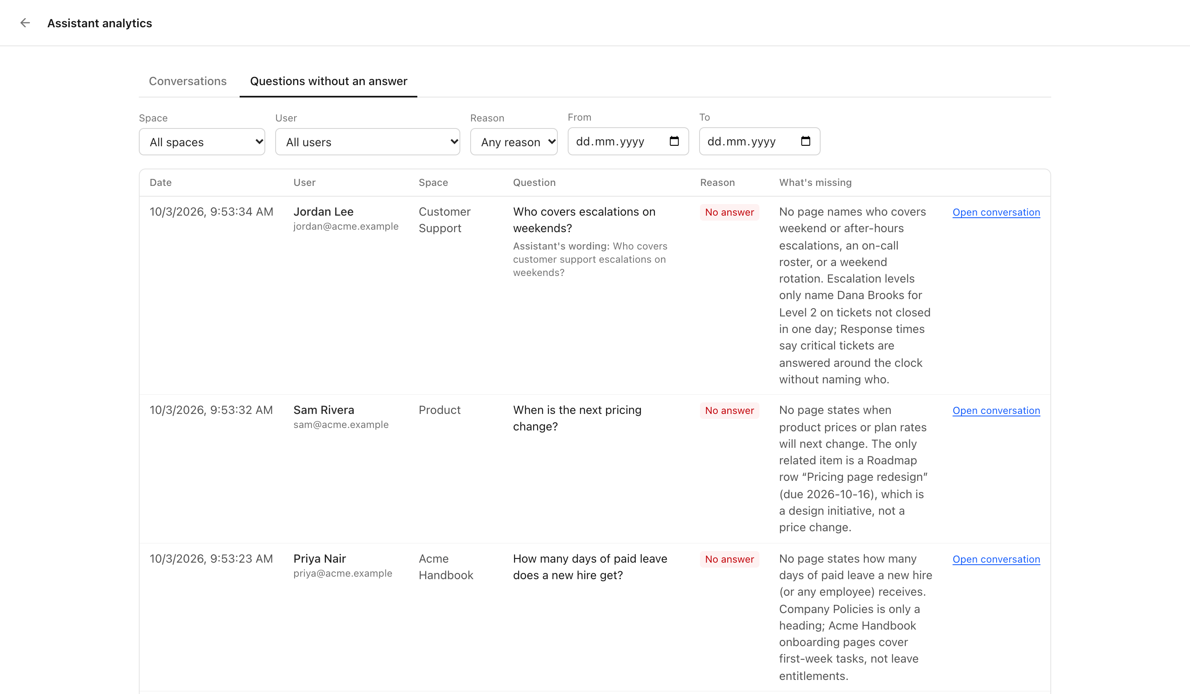The width and height of the screenshot is (1190, 694).
Task: Click the date 10/3/2026, 9:53:32 AM
Action: pos(211,410)
